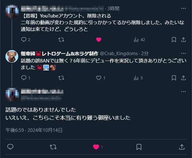Like the Crab_Kingdoms reply tweet
Viewport: 192px width, 158px height.
click(x=99, y=78)
